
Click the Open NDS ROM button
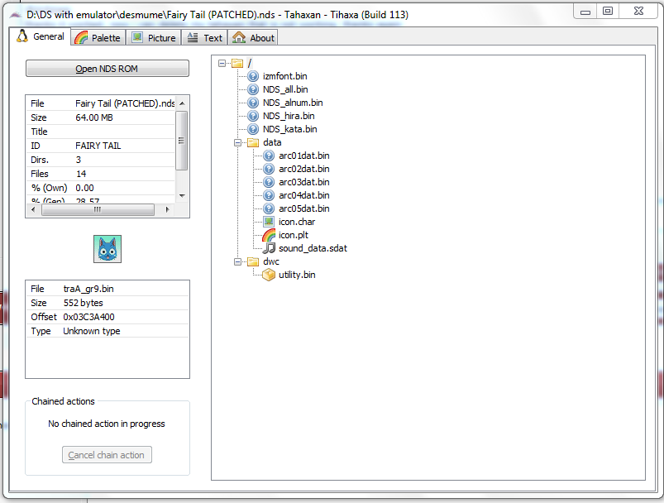(107, 68)
